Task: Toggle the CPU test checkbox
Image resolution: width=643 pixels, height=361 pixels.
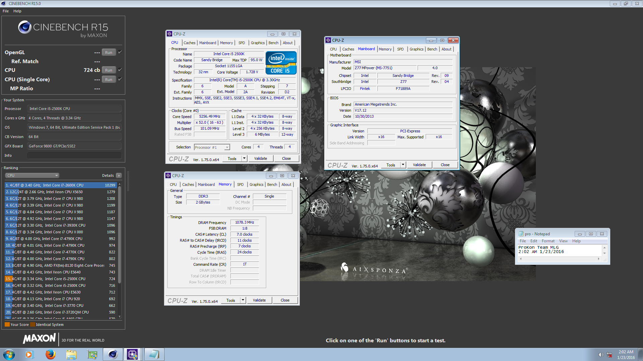Action: (x=120, y=70)
